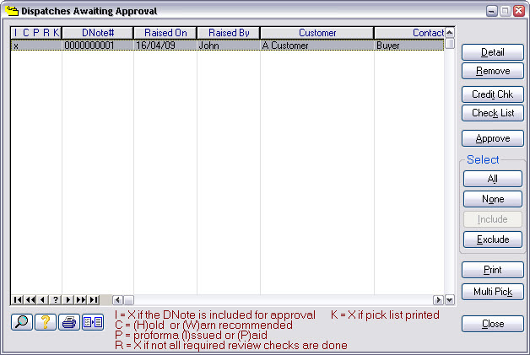Click the Multi Pick button
Viewport: 530px width, 355px height.
tap(493, 292)
